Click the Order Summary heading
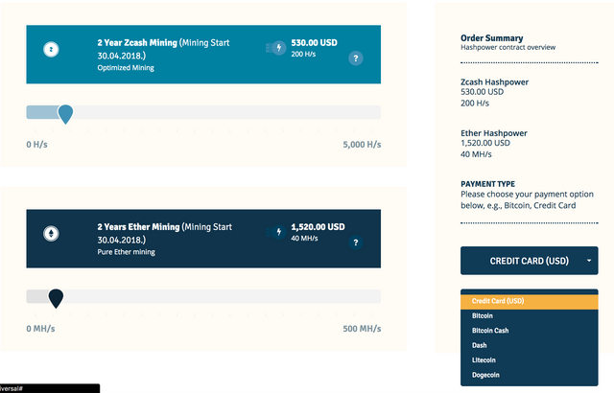Viewport: 614px width, 393px height. pyautogui.click(x=492, y=38)
